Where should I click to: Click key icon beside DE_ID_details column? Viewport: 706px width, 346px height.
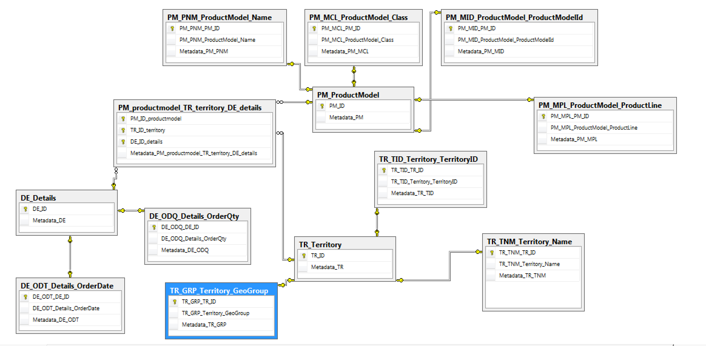point(123,142)
